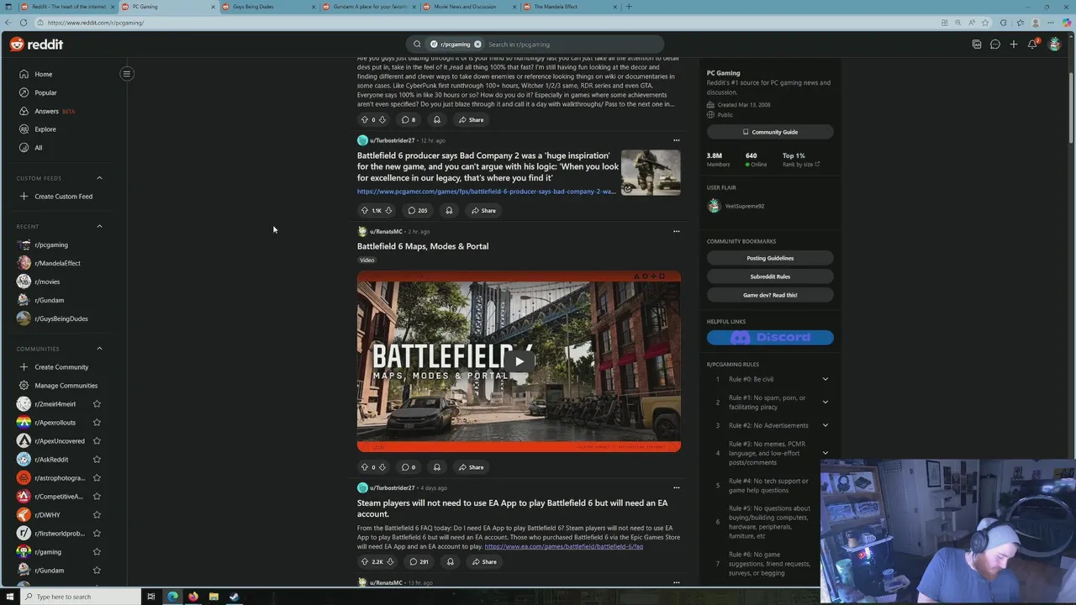
Task: Open overflow menu on Battlefield Maps post
Action: click(676, 231)
